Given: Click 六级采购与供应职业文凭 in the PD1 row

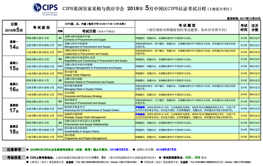Looking at the screenshot, I should coord(40,52).
